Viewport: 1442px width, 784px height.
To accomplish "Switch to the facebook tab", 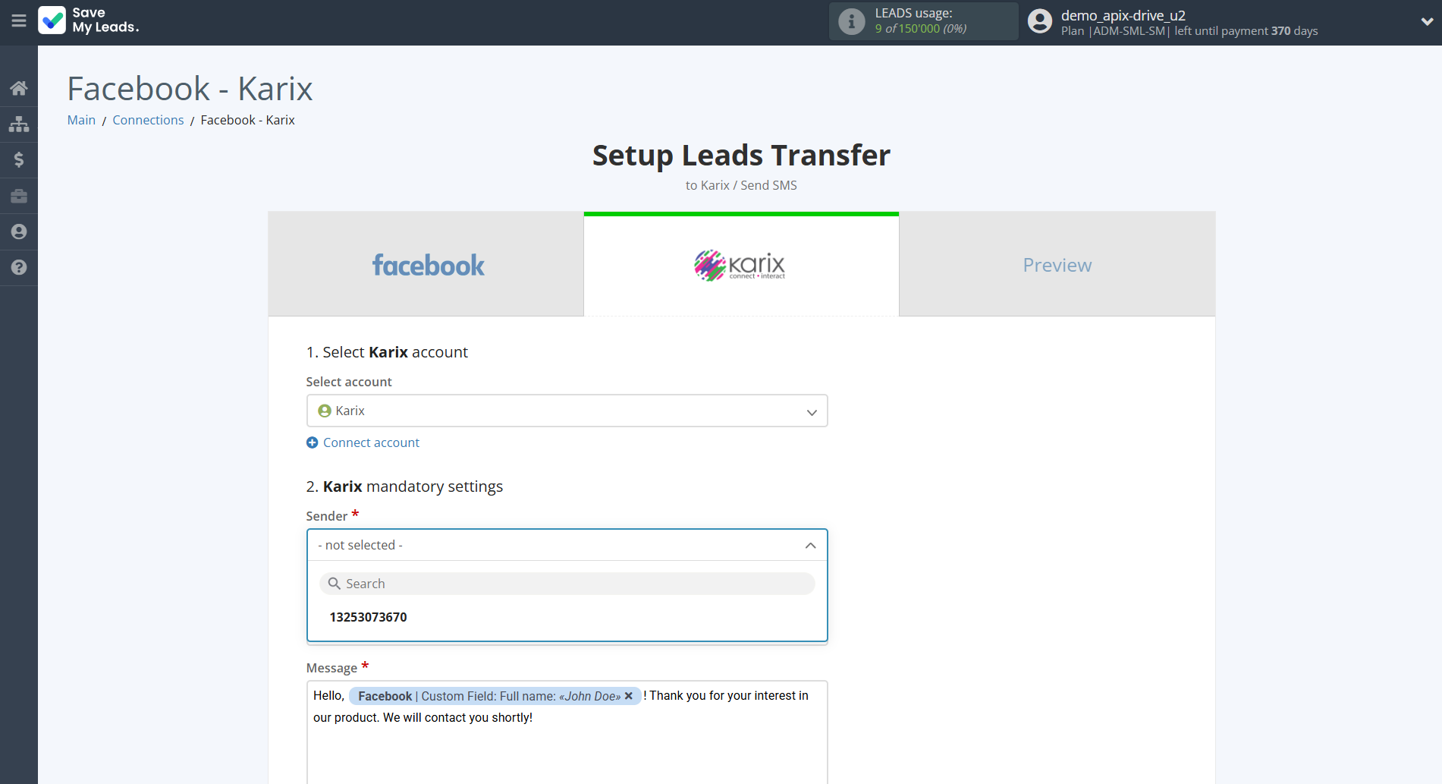I will coord(427,264).
